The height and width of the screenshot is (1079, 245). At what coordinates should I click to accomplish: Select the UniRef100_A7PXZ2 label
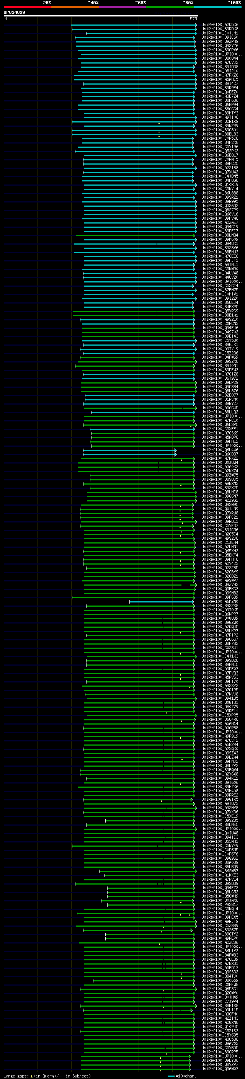click(220, 458)
